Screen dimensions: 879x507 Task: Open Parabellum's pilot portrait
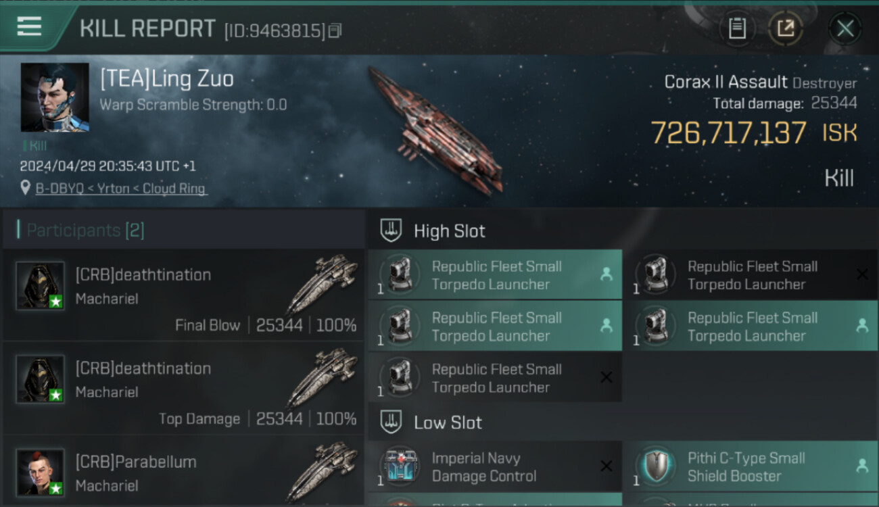[41, 473]
